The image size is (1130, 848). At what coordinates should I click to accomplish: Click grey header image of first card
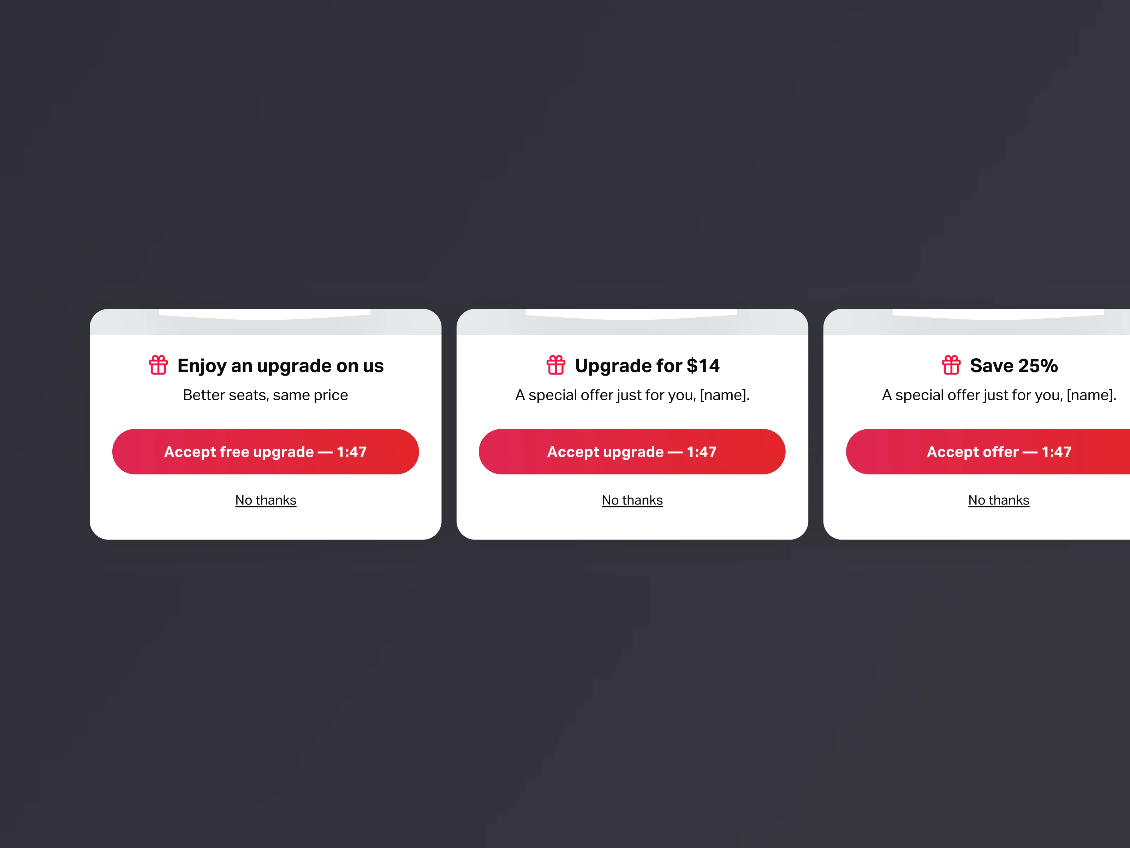tap(266, 322)
